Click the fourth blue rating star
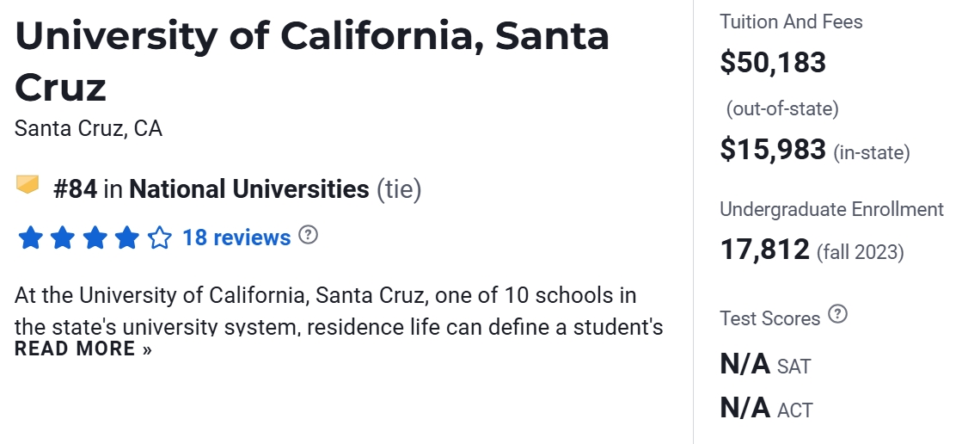 127,238
